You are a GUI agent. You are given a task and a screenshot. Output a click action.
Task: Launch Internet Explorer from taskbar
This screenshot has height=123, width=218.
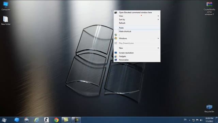click(36, 120)
